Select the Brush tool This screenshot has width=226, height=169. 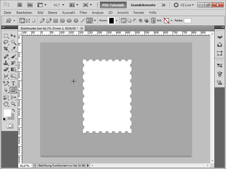[x=13, y=56]
